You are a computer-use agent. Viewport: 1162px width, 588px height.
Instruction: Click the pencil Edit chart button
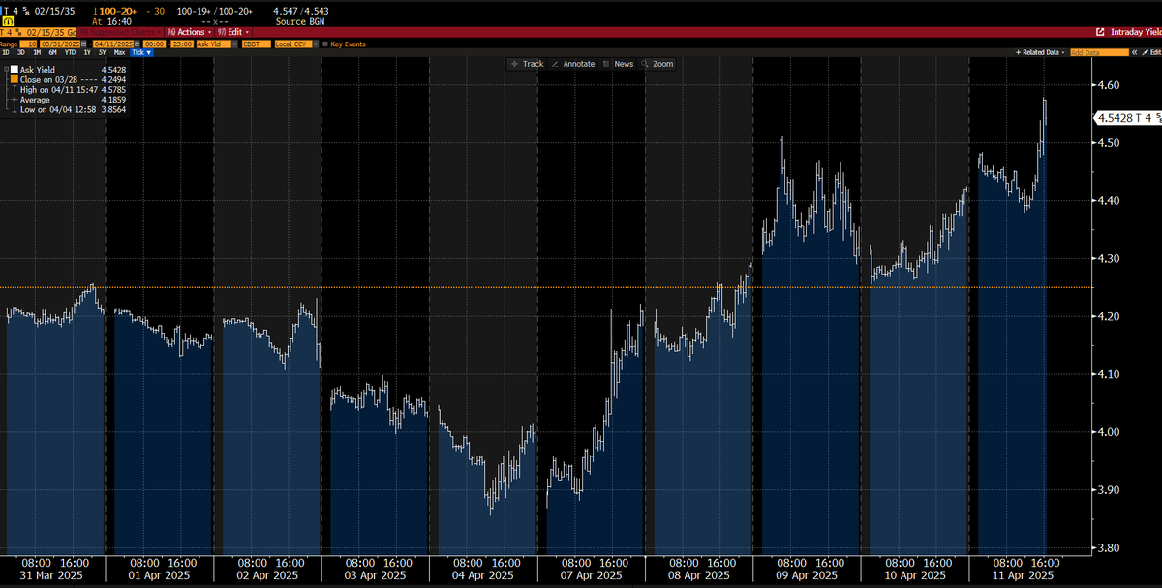click(x=1150, y=52)
